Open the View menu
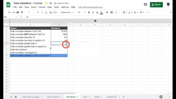Screen dimensions: 176x99 pyautogui.click(x=27, y=7)
